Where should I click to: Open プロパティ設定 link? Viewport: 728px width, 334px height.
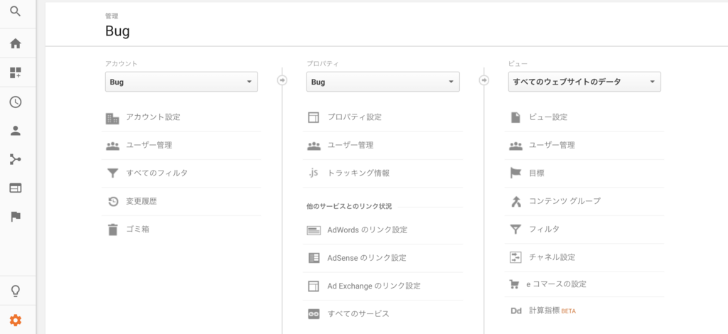pyautogui.click(x=355, y=117)
